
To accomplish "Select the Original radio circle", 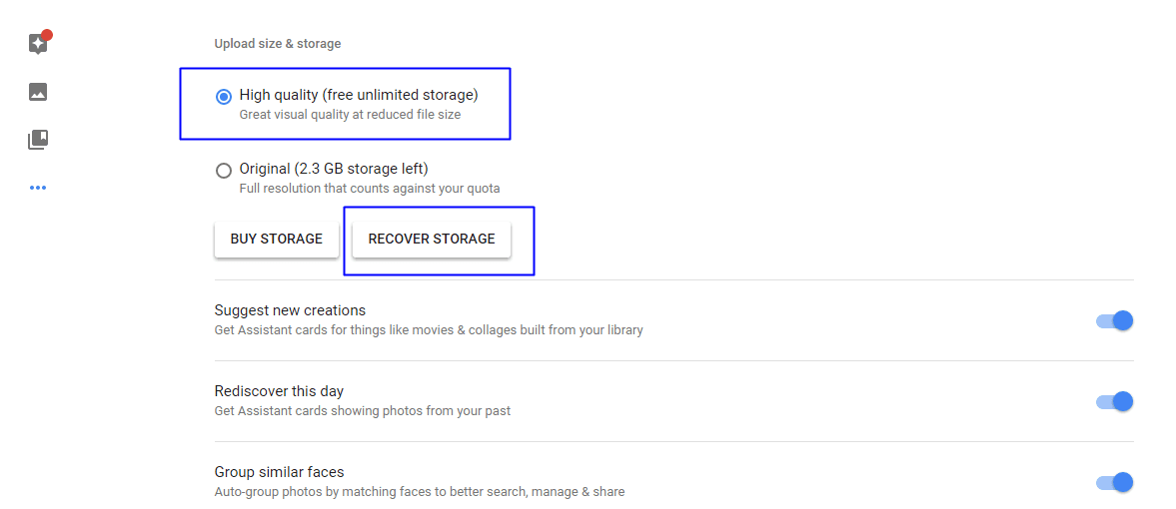I will [224, 171].
